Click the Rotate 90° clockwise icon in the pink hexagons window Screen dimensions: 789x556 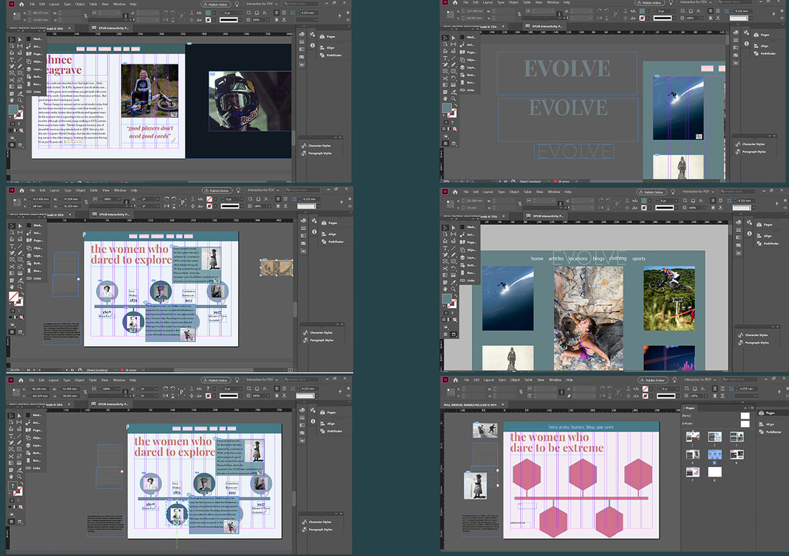click(603, 388)
